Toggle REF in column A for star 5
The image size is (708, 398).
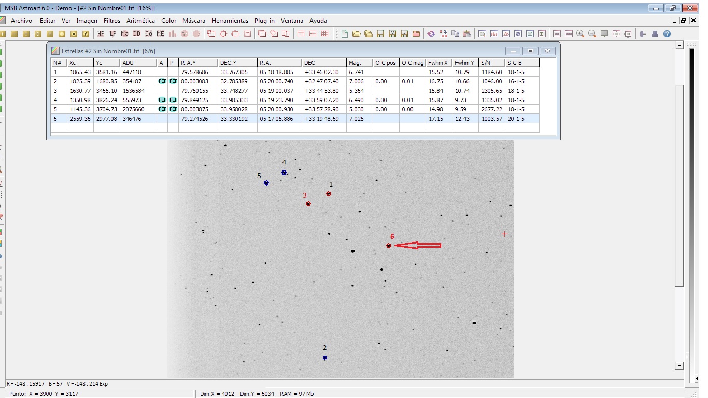coord(162,109)
